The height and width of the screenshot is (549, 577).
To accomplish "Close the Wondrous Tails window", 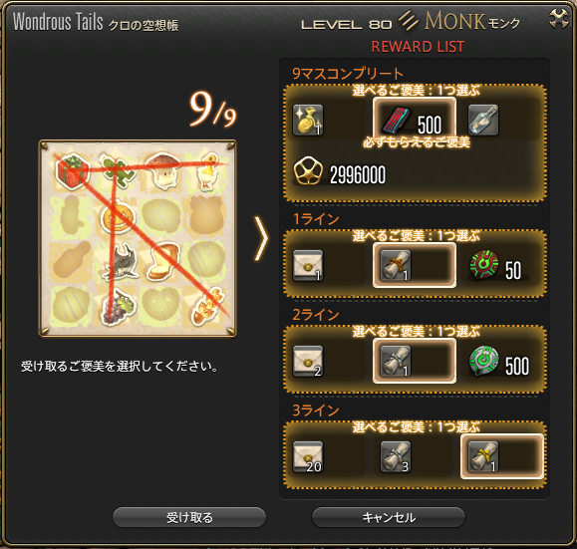I will click(x=559, y=18).
